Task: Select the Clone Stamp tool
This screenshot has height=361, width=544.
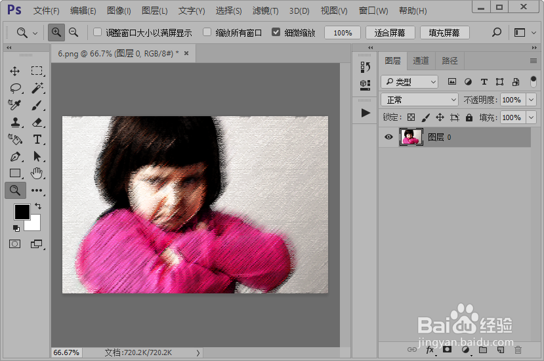Action: tap(15, 122)
